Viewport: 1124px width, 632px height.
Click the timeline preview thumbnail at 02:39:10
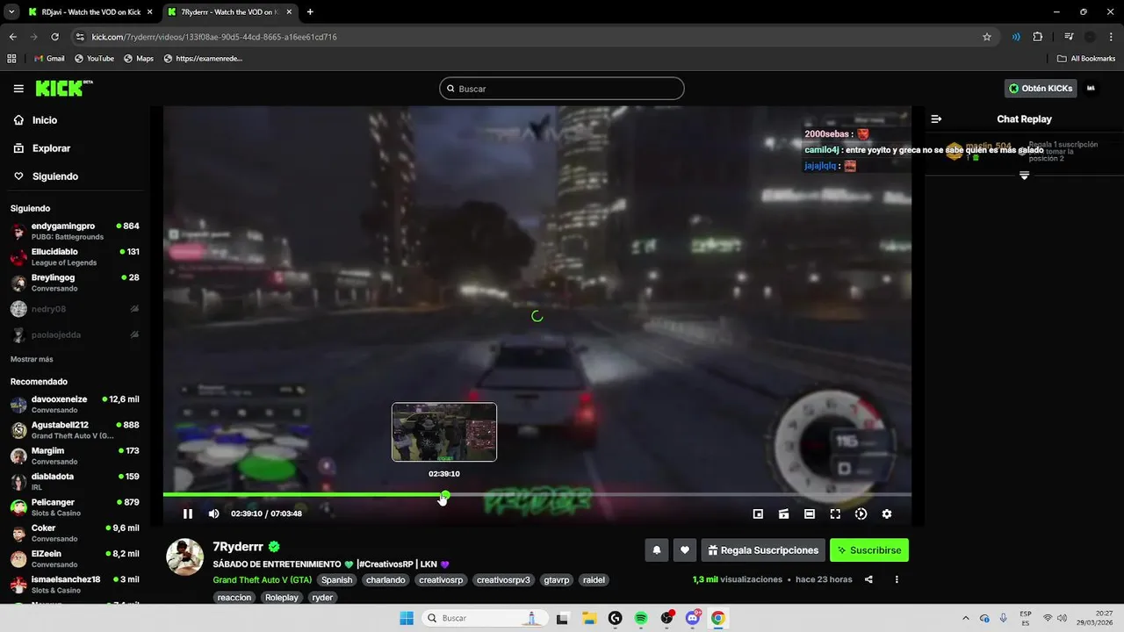(x=444, y=432)
